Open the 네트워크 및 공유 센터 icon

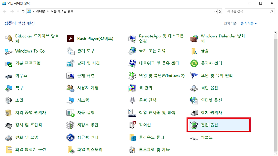point(132,63)
